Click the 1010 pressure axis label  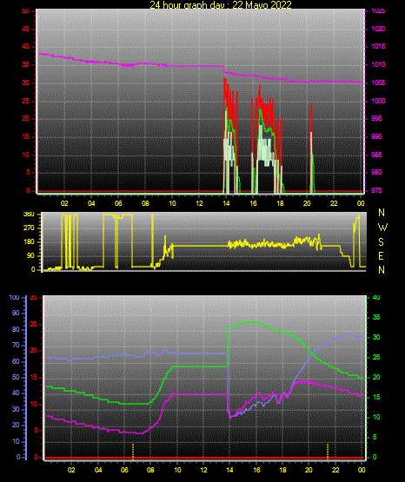(x=378, y=64)
